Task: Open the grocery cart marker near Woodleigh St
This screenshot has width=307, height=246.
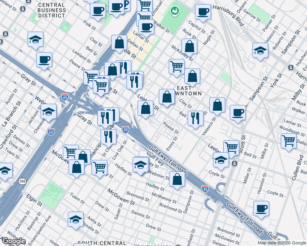Action: 289,142
